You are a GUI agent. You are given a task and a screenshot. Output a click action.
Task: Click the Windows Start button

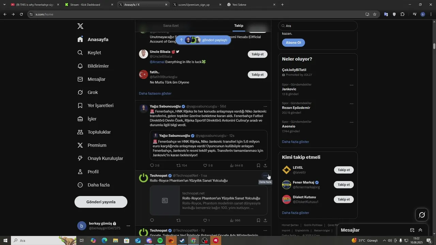click(5, 241)
